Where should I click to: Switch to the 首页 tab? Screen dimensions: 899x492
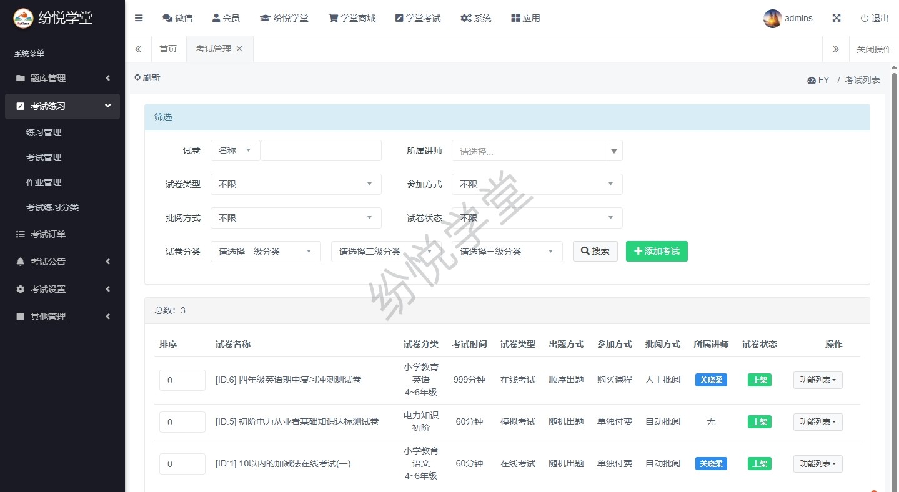tap(168, 49)
